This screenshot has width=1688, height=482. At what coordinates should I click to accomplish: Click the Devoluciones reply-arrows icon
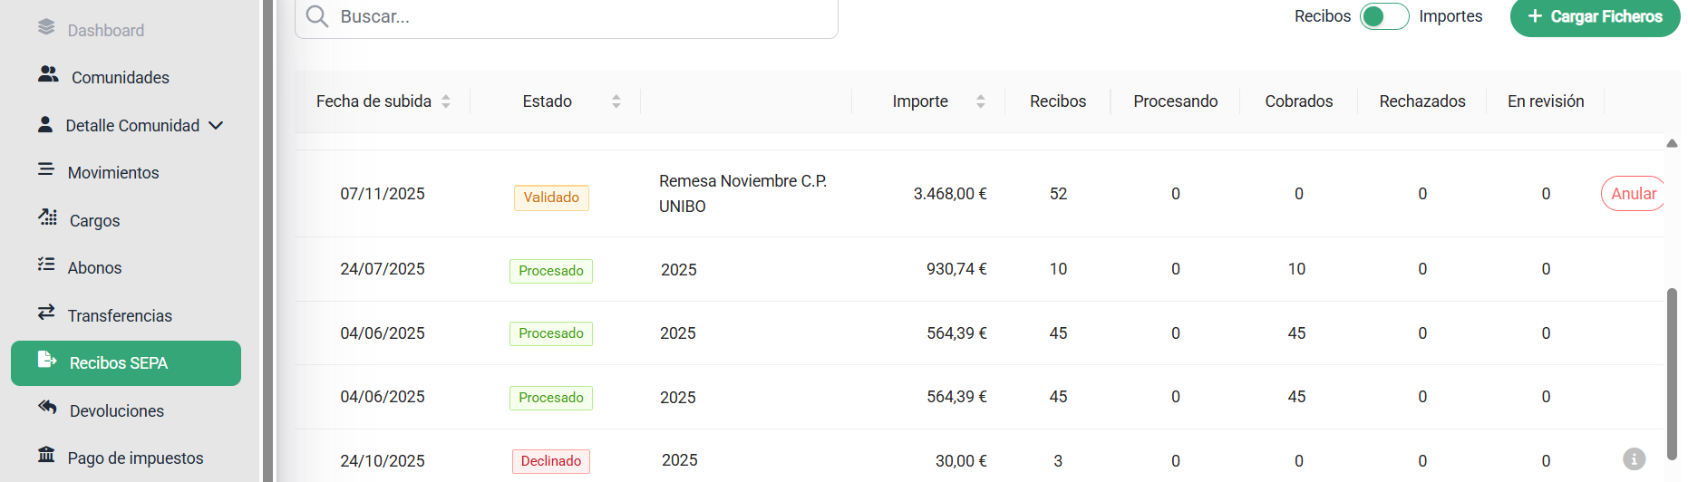[x=48, y=408]
